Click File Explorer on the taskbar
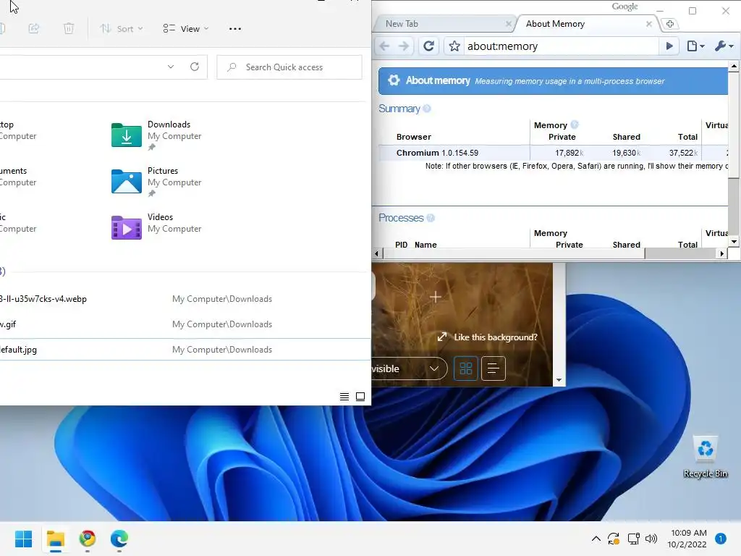The image size is (741, 556). [55, 539]
